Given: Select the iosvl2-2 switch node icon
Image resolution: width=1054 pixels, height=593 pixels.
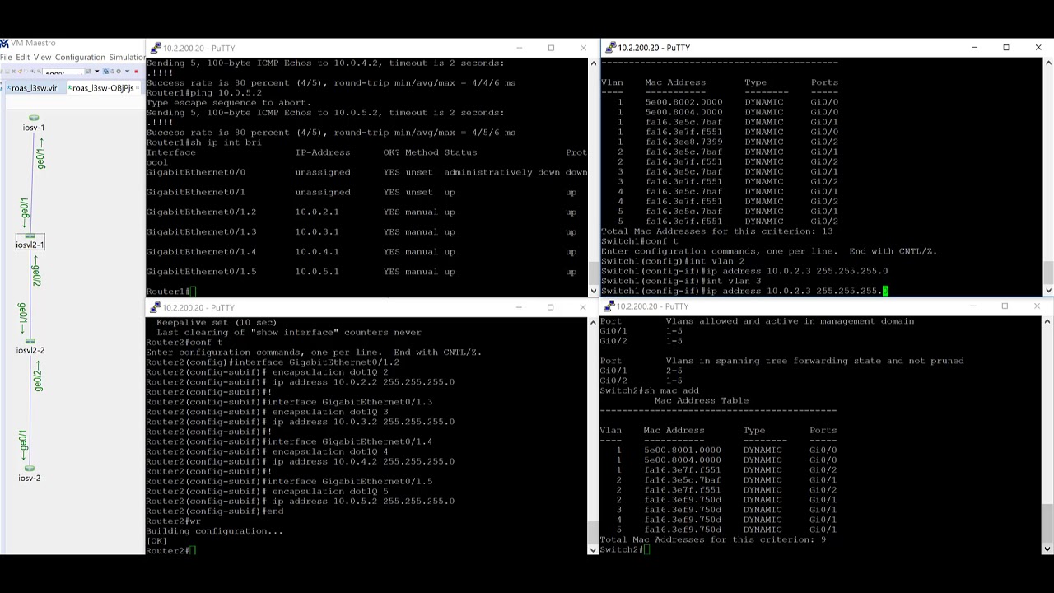Looking at the screenshot, I should (x=30, y=341).
